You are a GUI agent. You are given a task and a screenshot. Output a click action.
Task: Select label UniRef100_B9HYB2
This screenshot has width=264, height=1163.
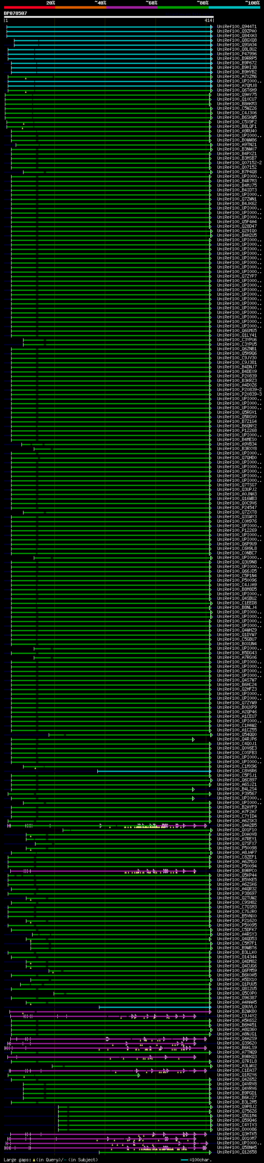(x=236, y=72)
